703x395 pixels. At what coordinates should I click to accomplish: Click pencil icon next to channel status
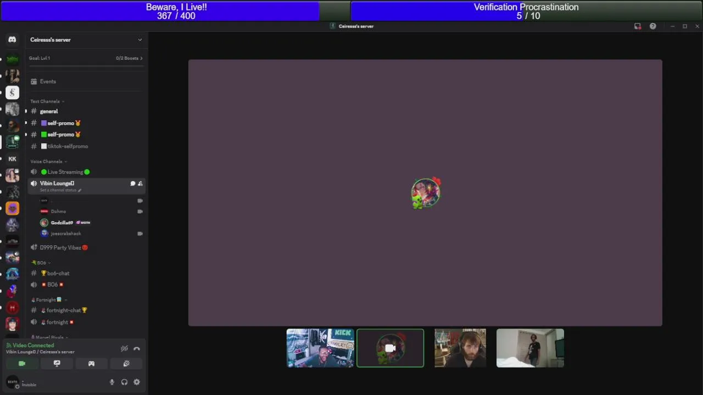[x=79, y=190]
